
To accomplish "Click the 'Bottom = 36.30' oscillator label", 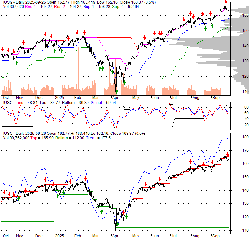I will [x=75, y=103].
